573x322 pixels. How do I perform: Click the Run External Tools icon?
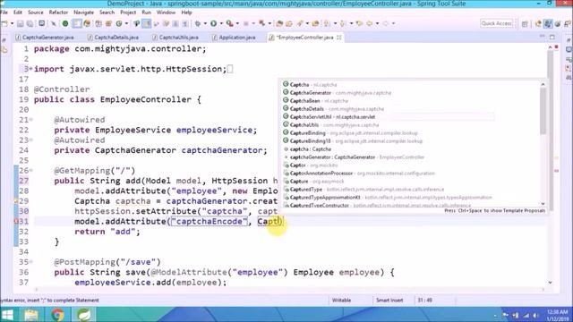coord(229,23)
